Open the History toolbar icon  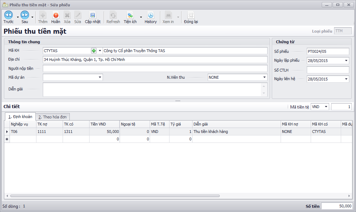pyautogui.click(x=150, y=15)
